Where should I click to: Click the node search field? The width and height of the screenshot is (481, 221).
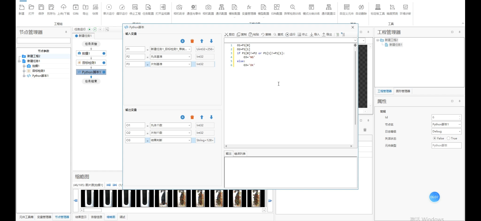43,41
